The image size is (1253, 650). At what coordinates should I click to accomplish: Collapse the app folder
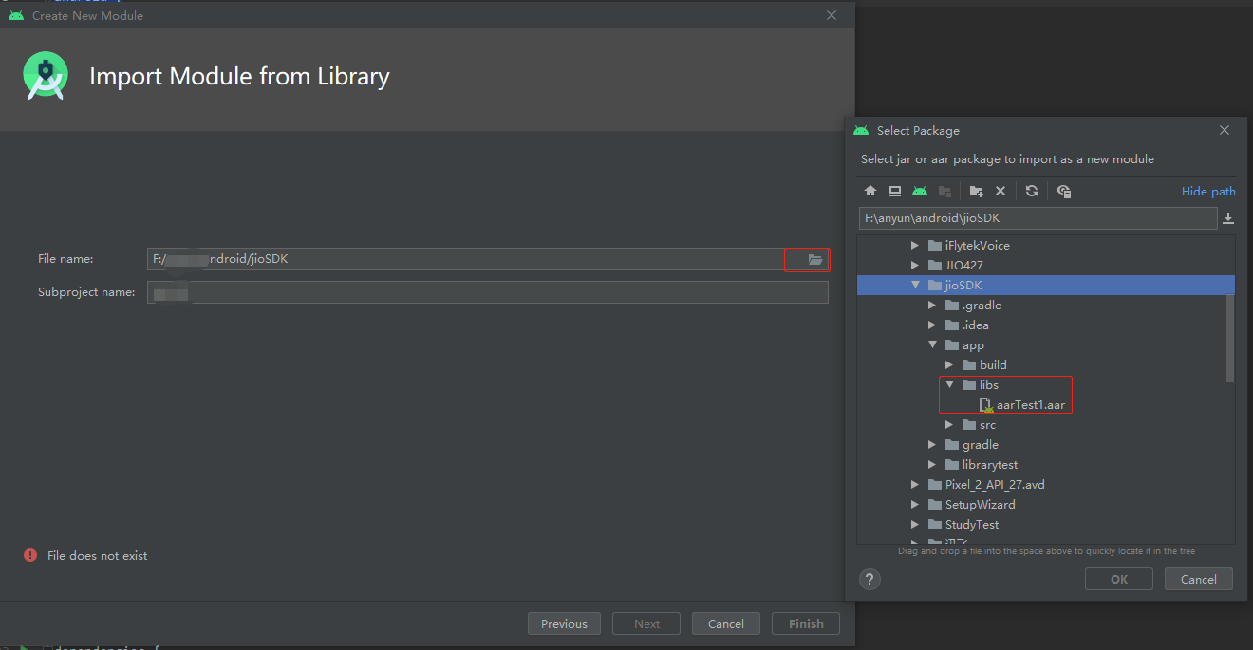tap(932, 344)
